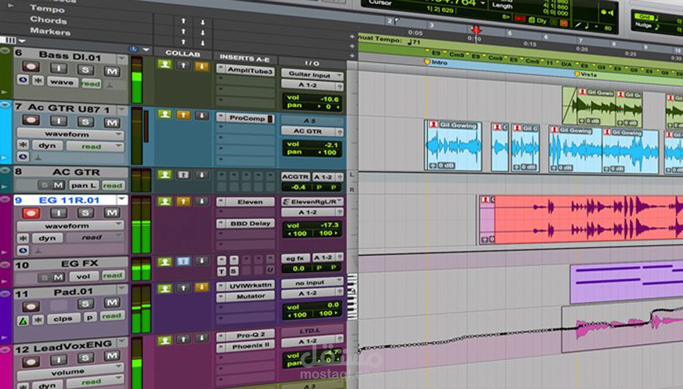Open the Mutator insert on Pad.01
This screenshot has width=683, height=389.
[x=245, y=296]
